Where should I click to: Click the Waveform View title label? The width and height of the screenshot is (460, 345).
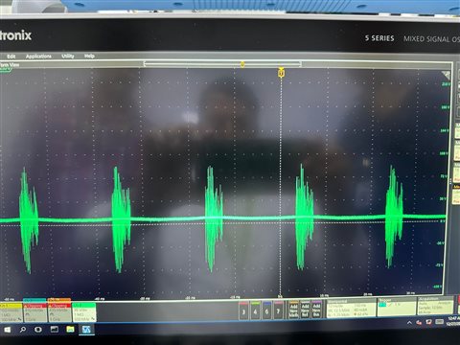click(9, 65)
